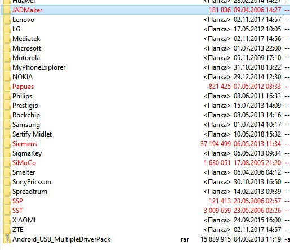Select the SigmaKey folder icon

(x=7, y=153)
